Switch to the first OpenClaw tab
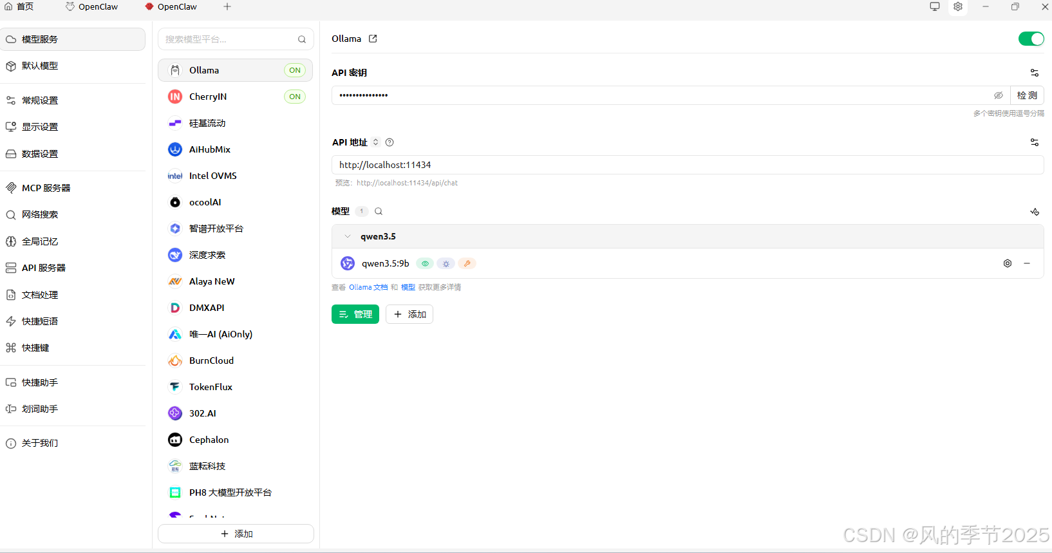Screen dimensions: 1052x553 tap(92, 6)
